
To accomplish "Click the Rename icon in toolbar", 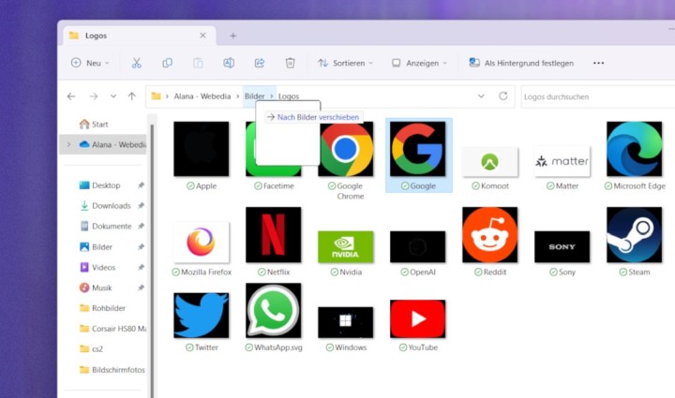I will [x=229, y=63].
